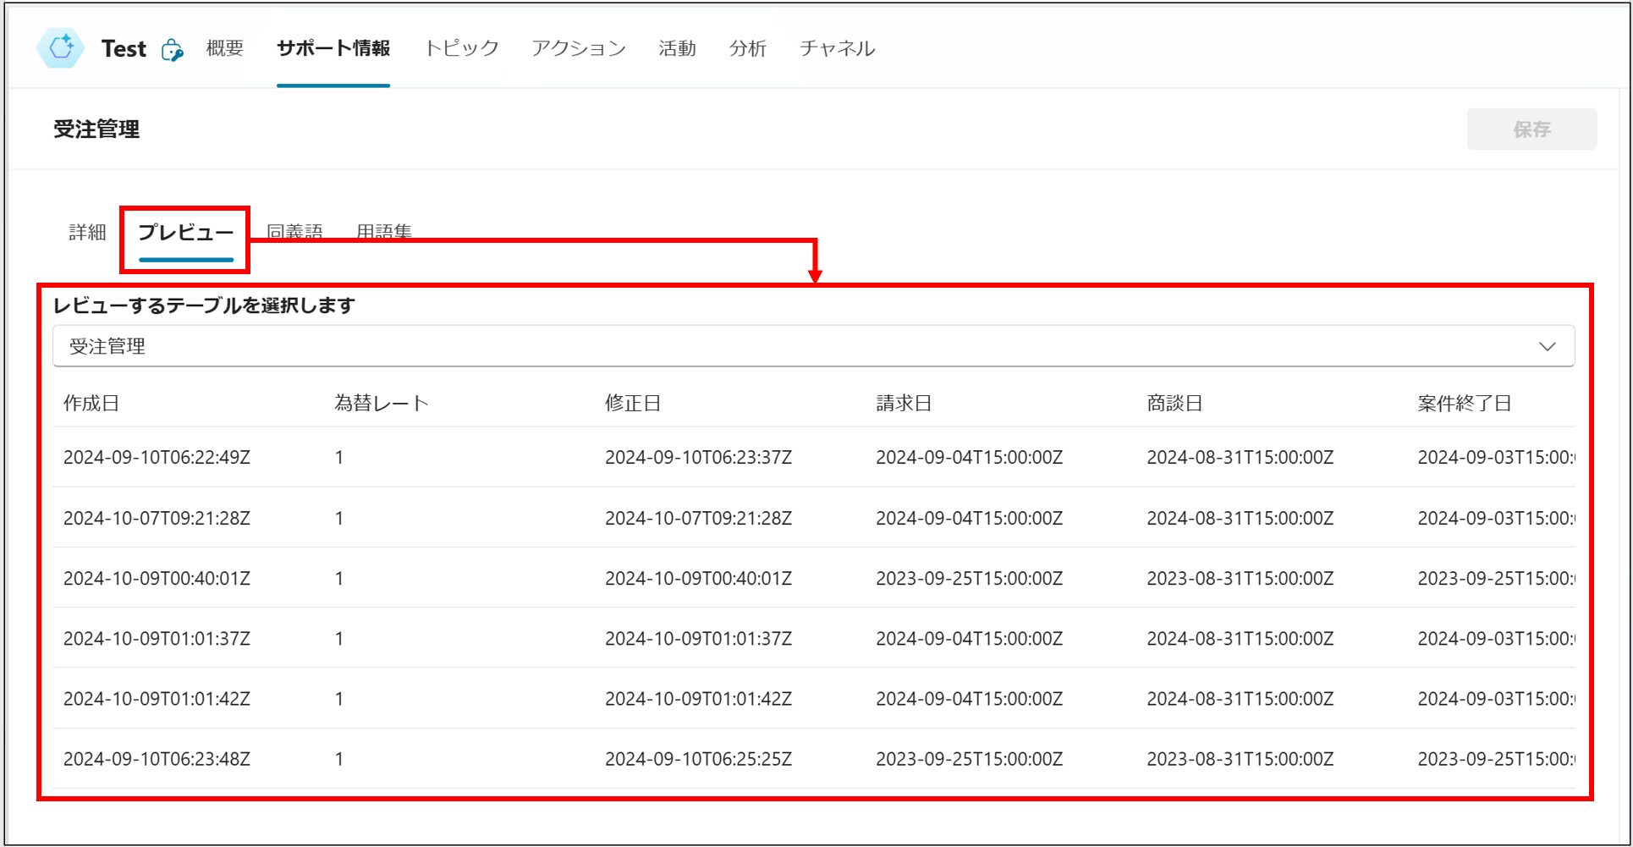Click the Test agent hexagon icon

pyautogui.click(x=59, y=48)
